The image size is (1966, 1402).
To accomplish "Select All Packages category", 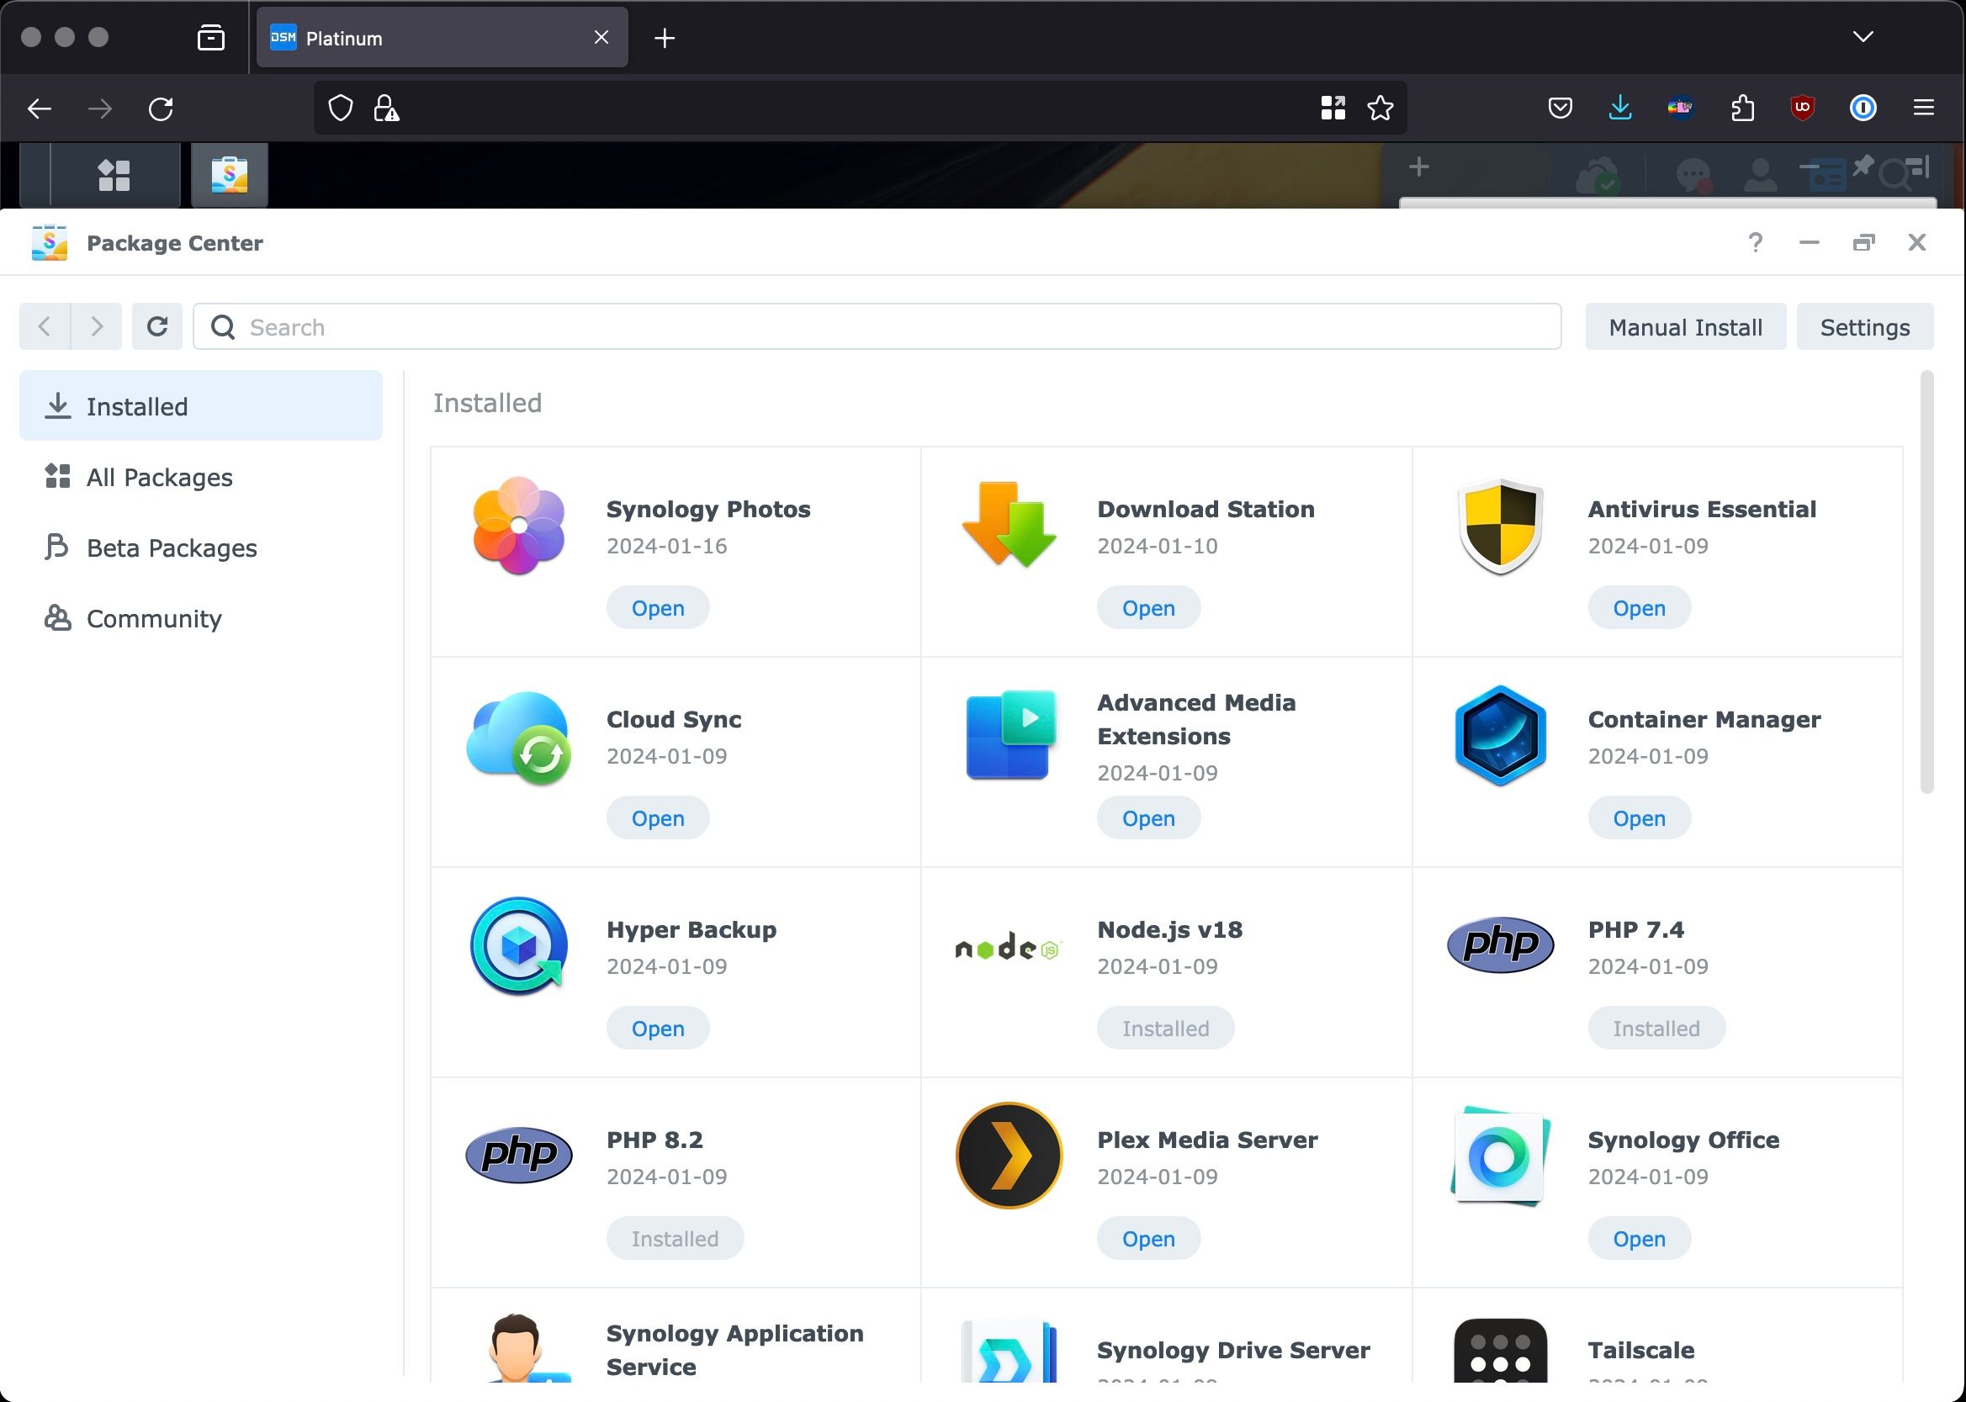I will (158, 476).
